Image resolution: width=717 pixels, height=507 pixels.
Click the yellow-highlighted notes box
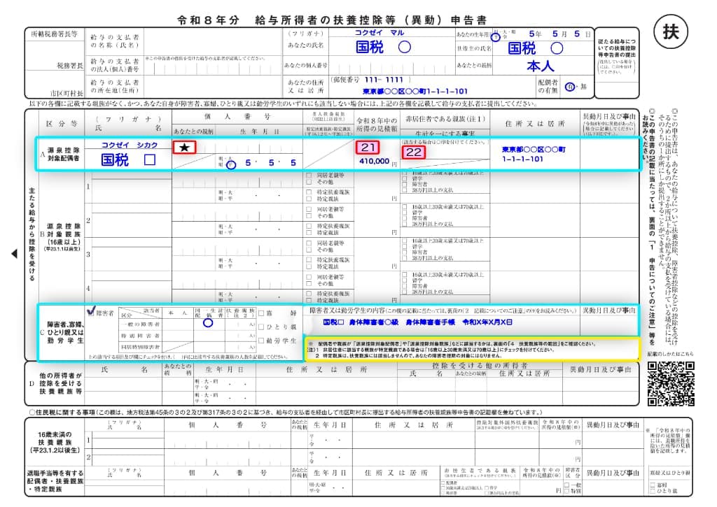click(x=471, y=348)
